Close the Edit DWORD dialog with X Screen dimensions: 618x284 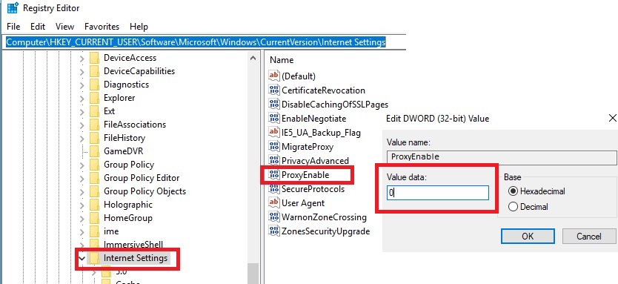(613, 118)
